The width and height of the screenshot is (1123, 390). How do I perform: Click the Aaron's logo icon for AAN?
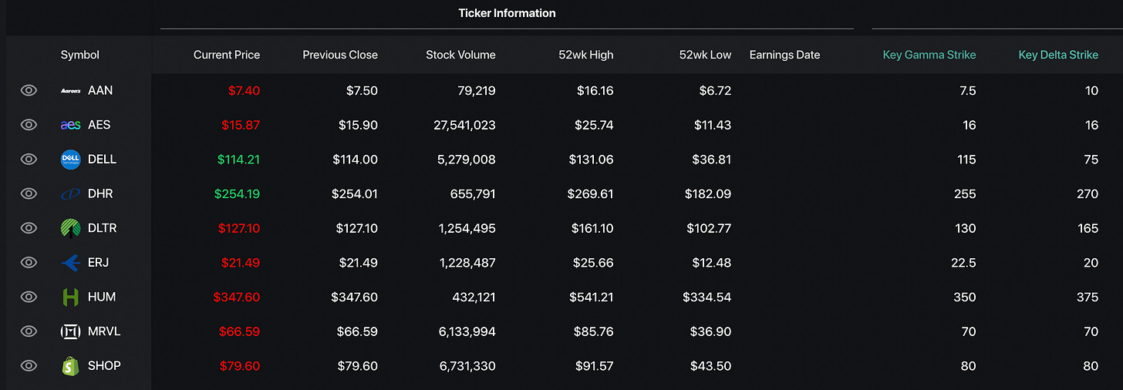pyautogui.click(x=71, y=91)
